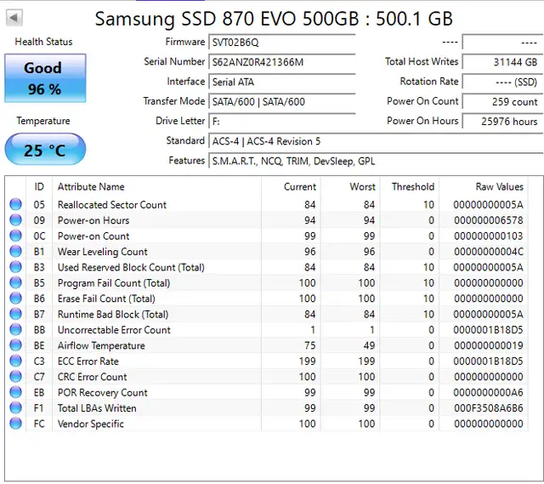Select status orb for Total LBAs Written

15,407
